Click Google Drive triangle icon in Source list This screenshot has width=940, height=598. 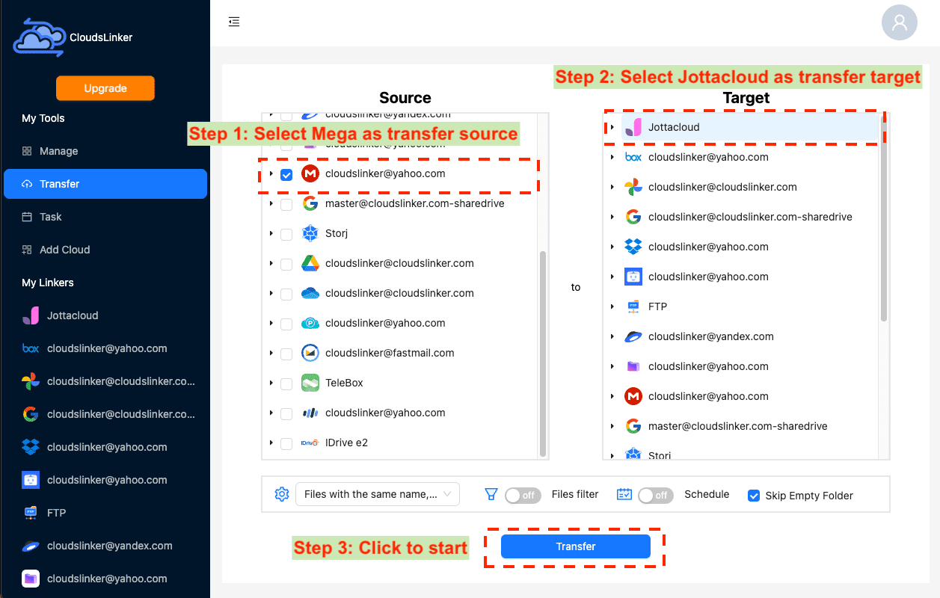[x=310, y=263]
